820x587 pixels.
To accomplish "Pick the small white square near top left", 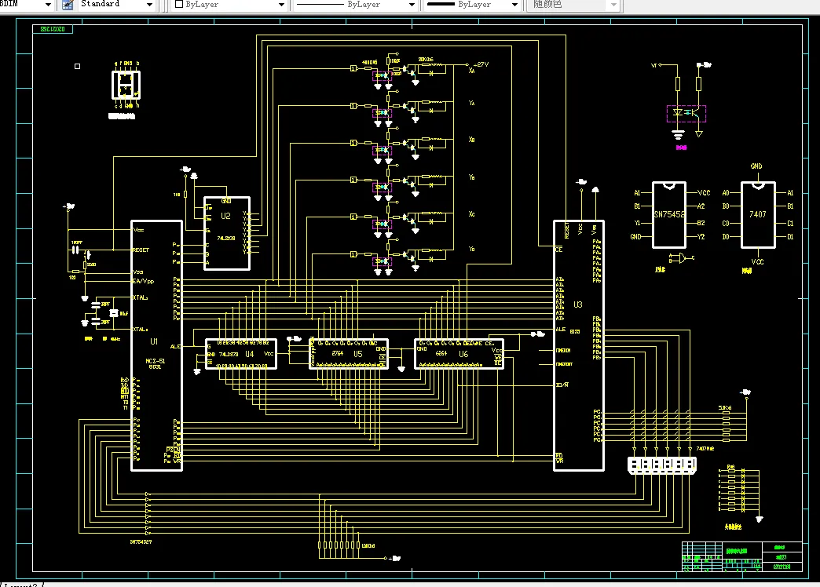I will (78, 67).
